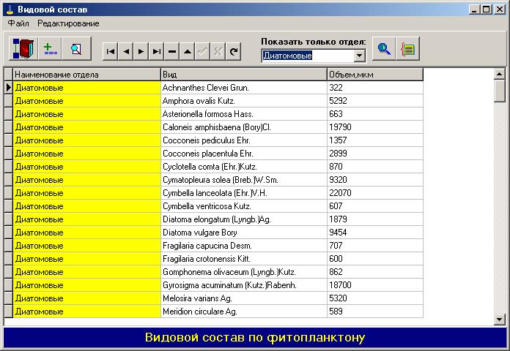Open the Редактирование menu

coord(68,23)
